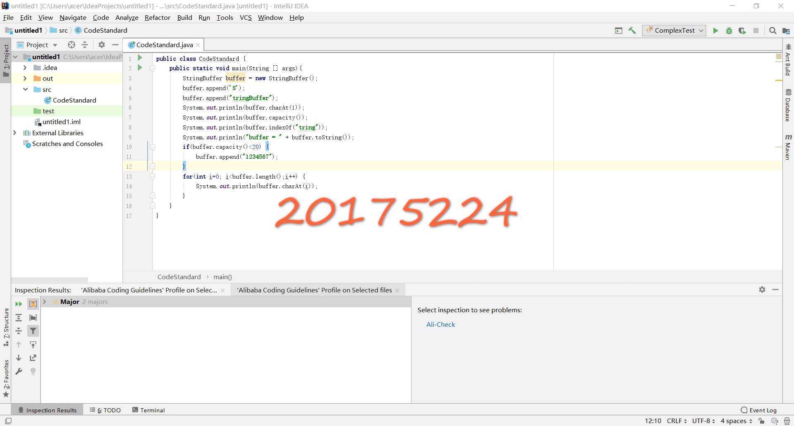The height and width of the screenshot is (426, 794).
Task: Click the Ali-Check link
Action: (440, 325)
